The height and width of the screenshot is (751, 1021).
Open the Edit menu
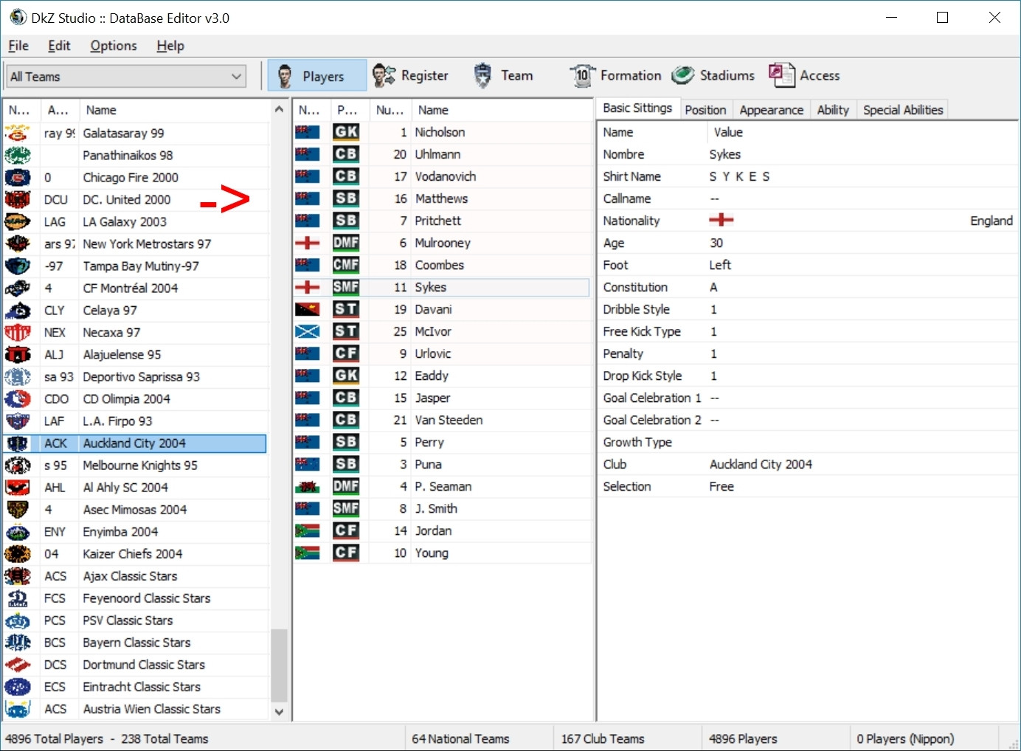pyautogui.click(x=59, y=46)
